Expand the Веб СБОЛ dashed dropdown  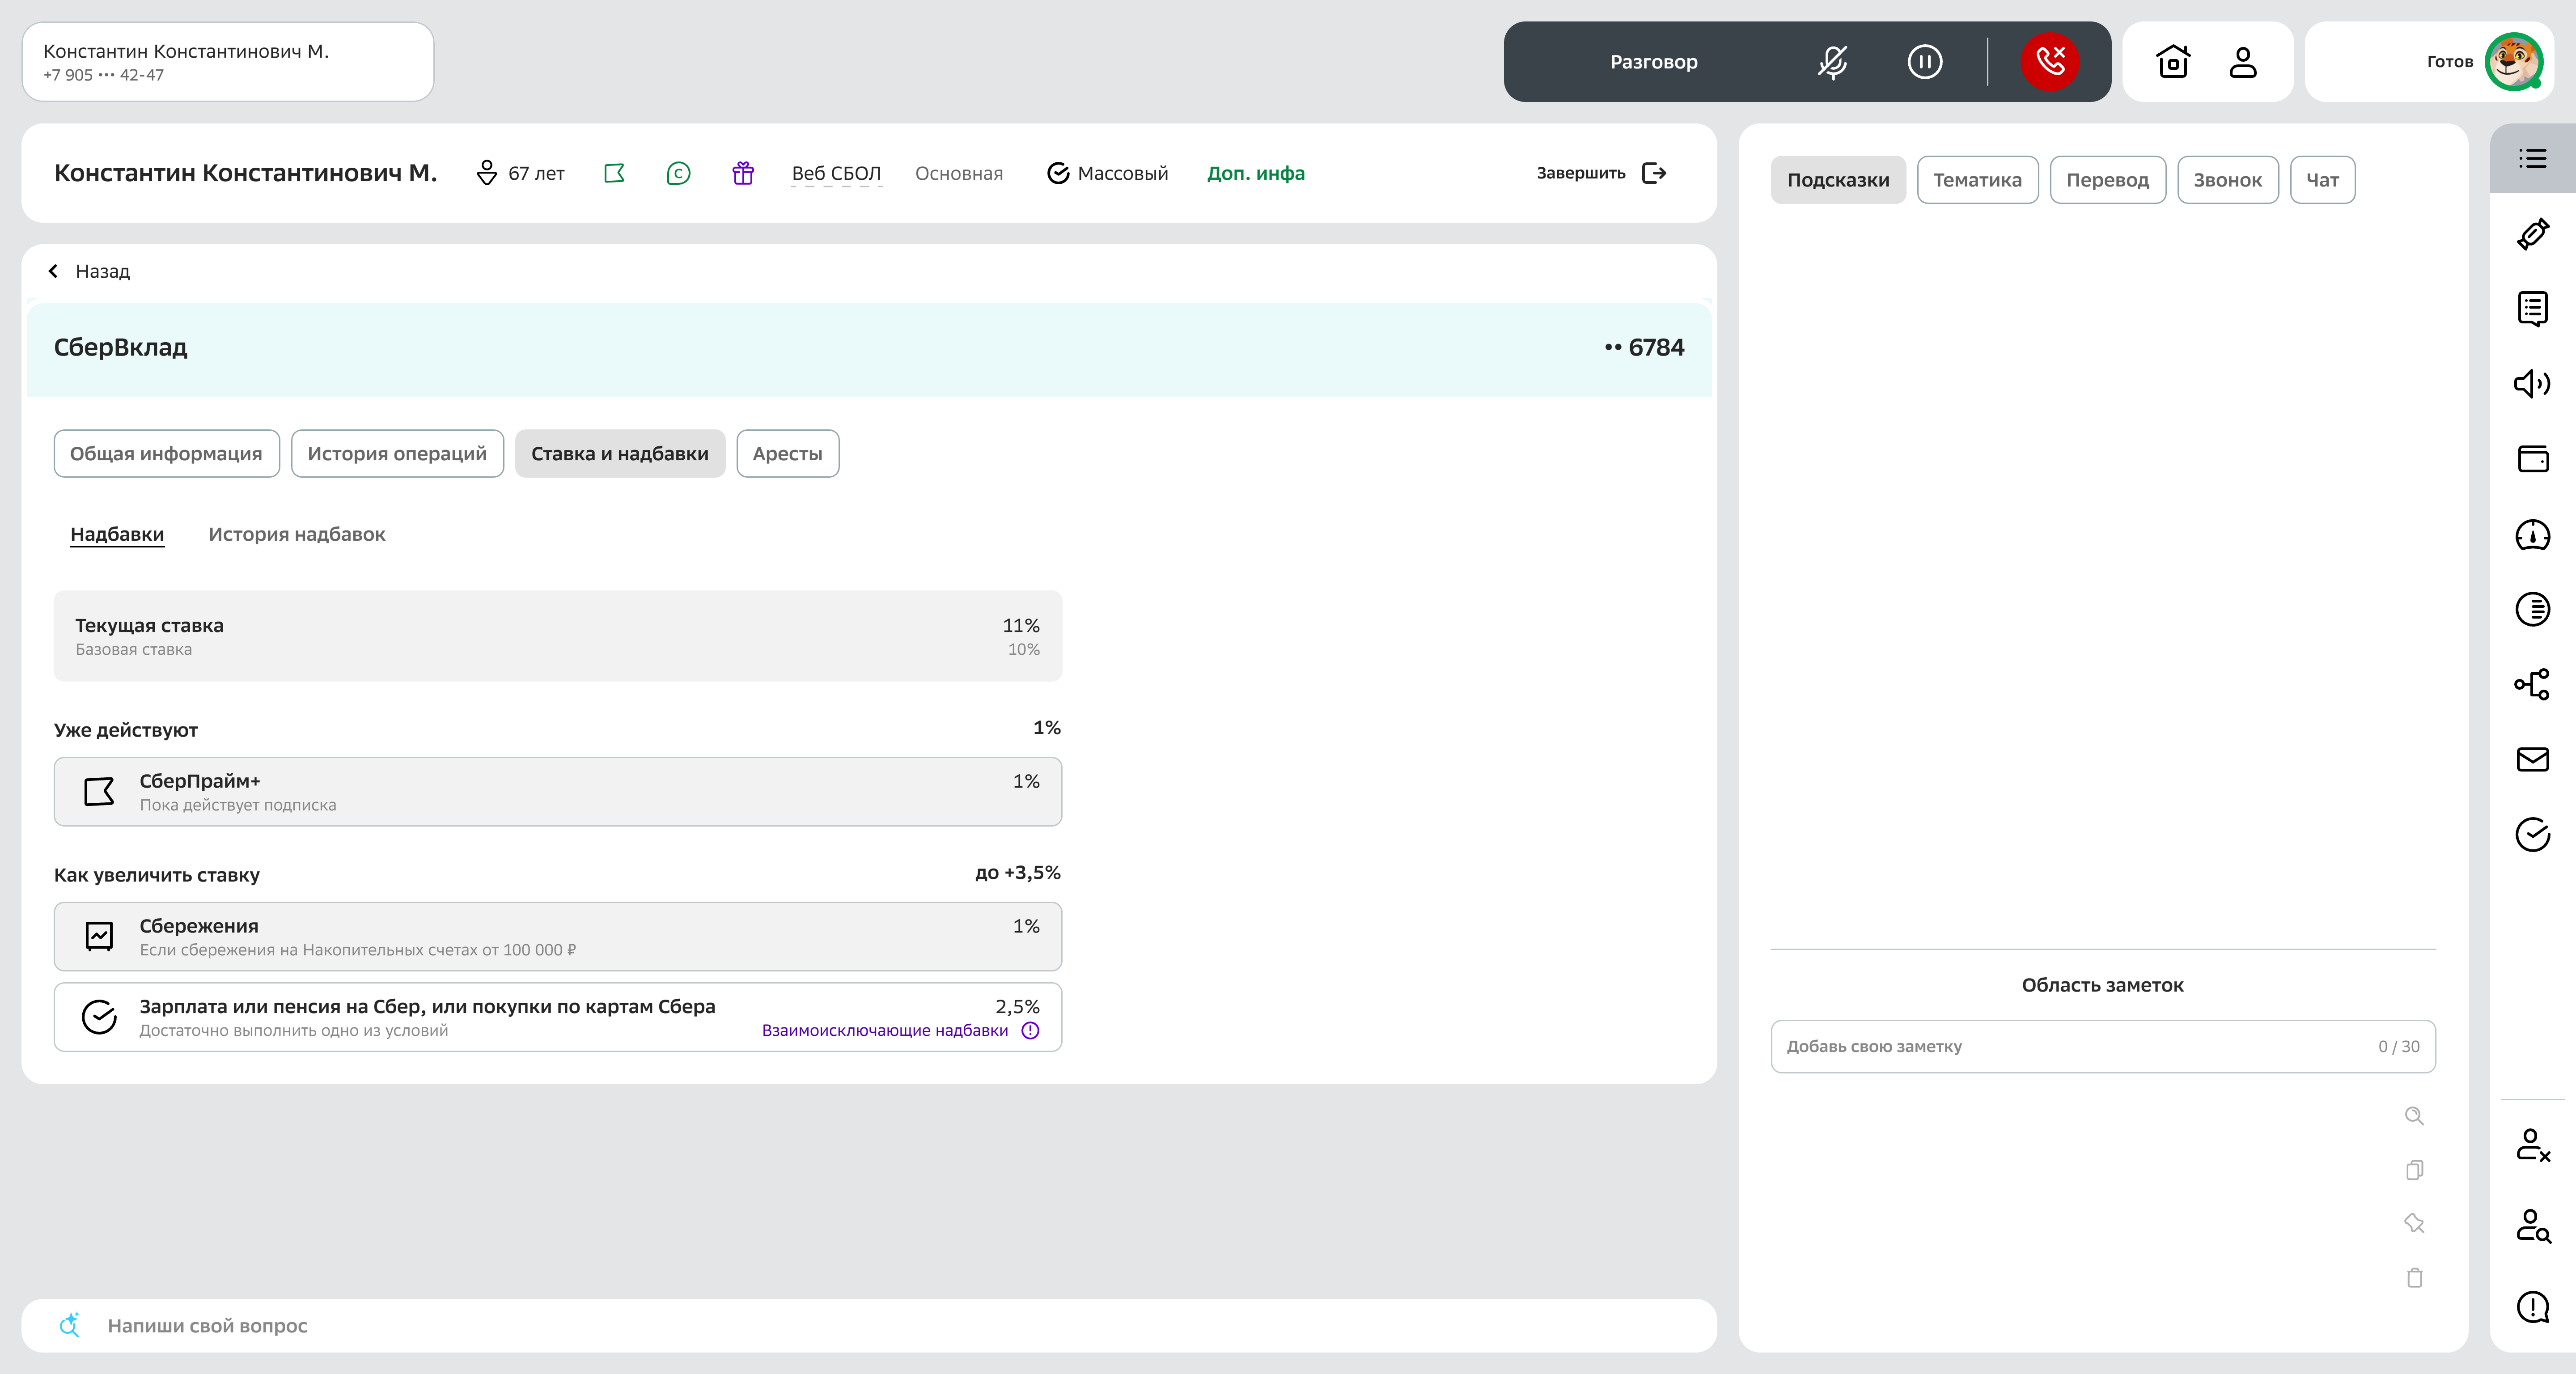(836, 173)
